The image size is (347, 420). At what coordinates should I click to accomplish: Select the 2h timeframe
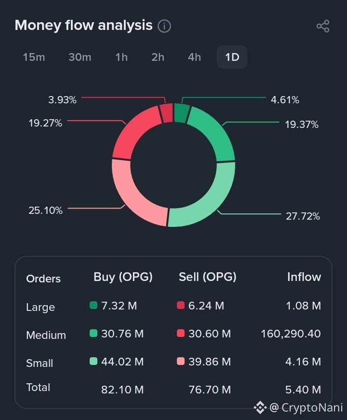pos(158,57)
